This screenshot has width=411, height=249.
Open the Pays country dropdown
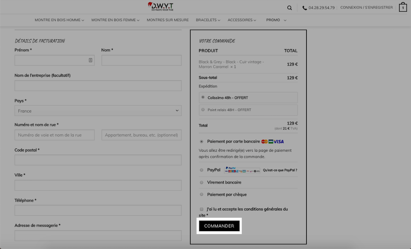pos(98,111)
